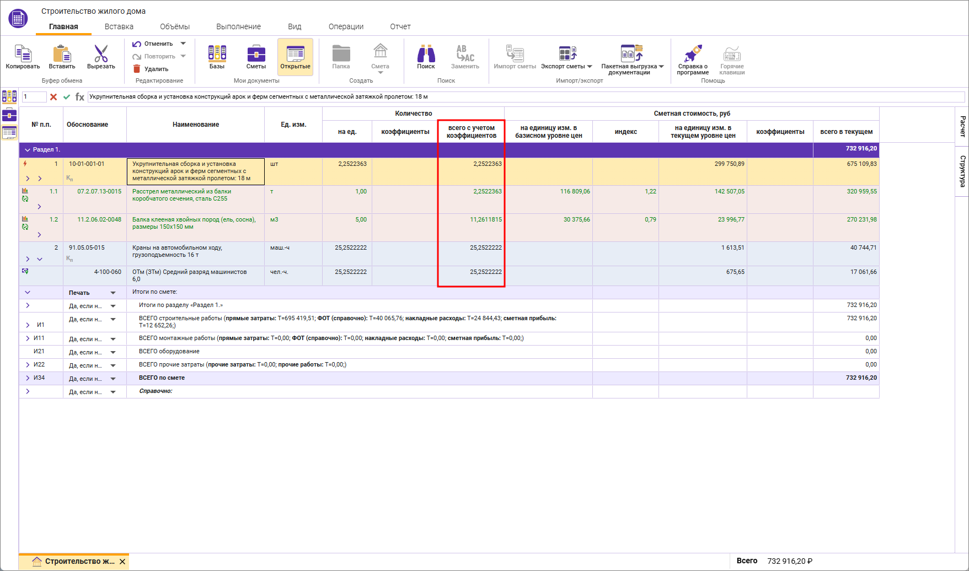Open the Печать column dropdown
The height and width of the screenshot is (571, 969).
click(x=113, y=293)
